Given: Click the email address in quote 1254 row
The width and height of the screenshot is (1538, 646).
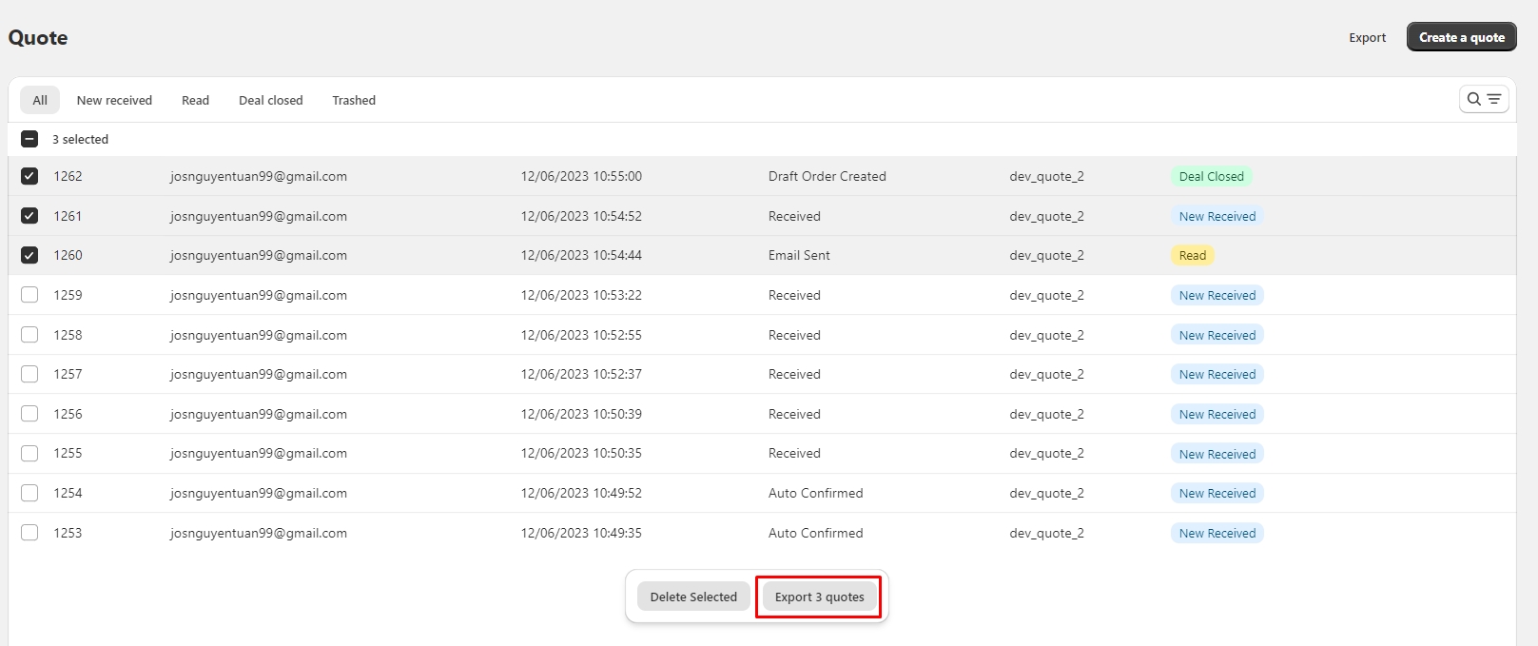Looking at the screenshot, I should (x=259, y=493).
